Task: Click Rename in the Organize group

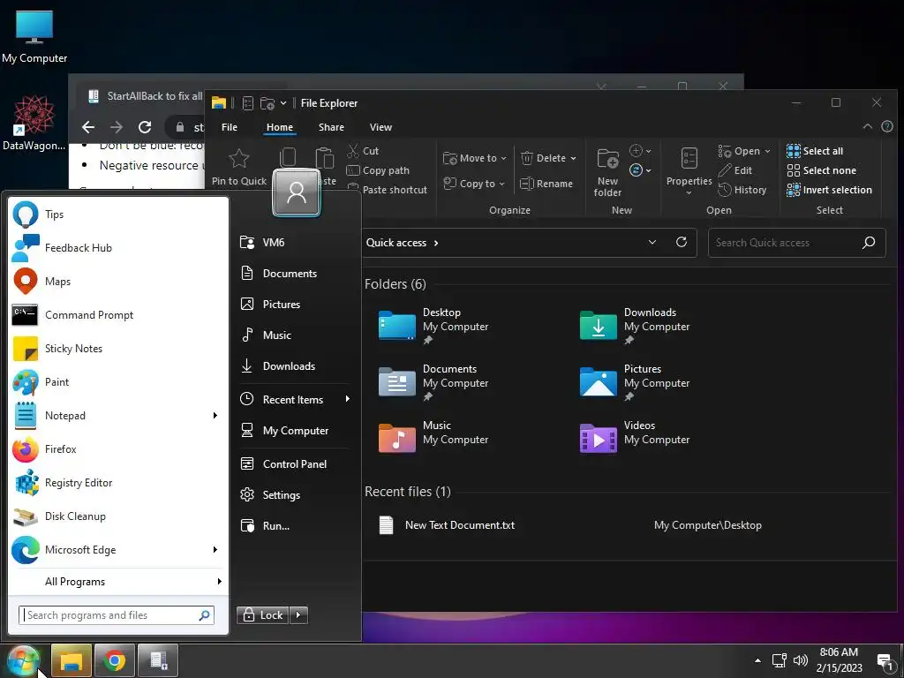Action: 546,184
